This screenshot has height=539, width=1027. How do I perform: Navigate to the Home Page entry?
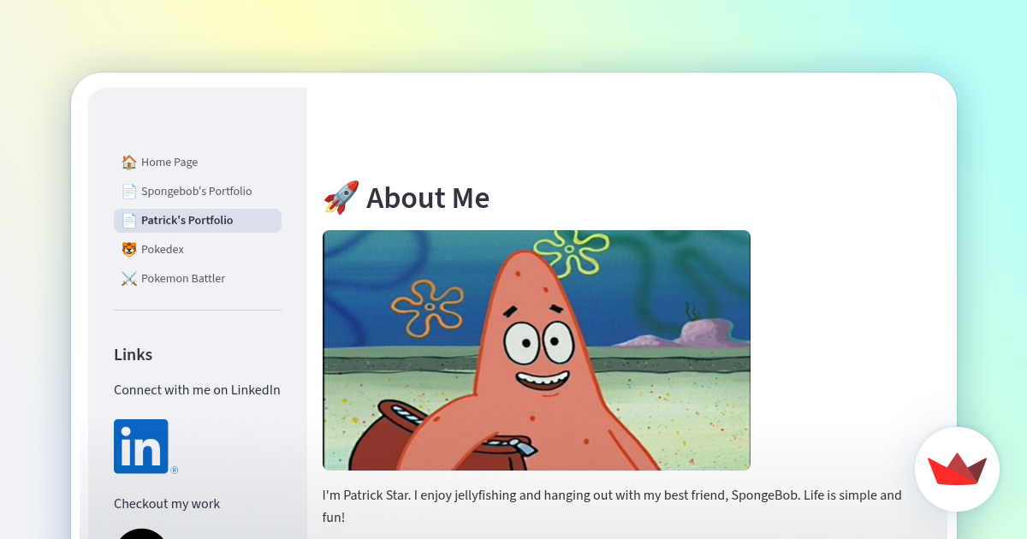169,162
